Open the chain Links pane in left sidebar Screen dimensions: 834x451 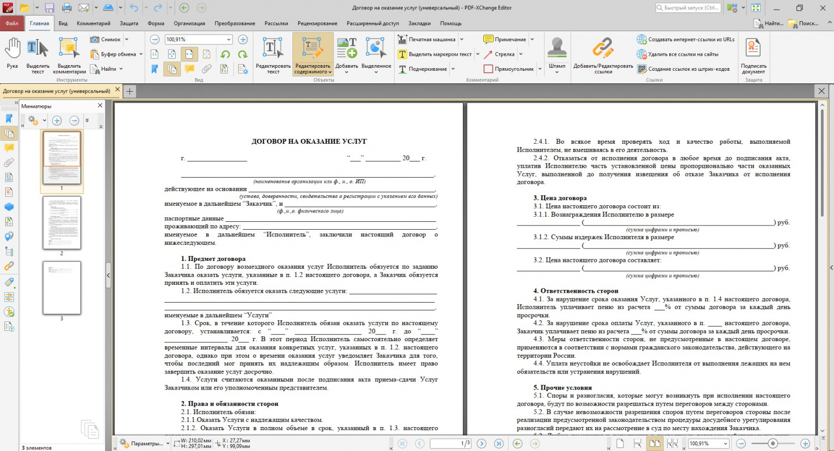[9, 266]
